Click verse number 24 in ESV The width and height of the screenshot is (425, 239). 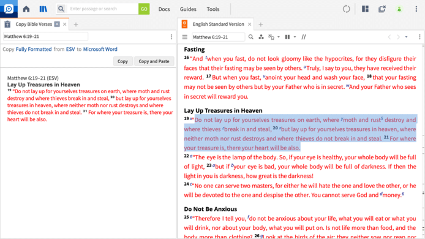186,184
